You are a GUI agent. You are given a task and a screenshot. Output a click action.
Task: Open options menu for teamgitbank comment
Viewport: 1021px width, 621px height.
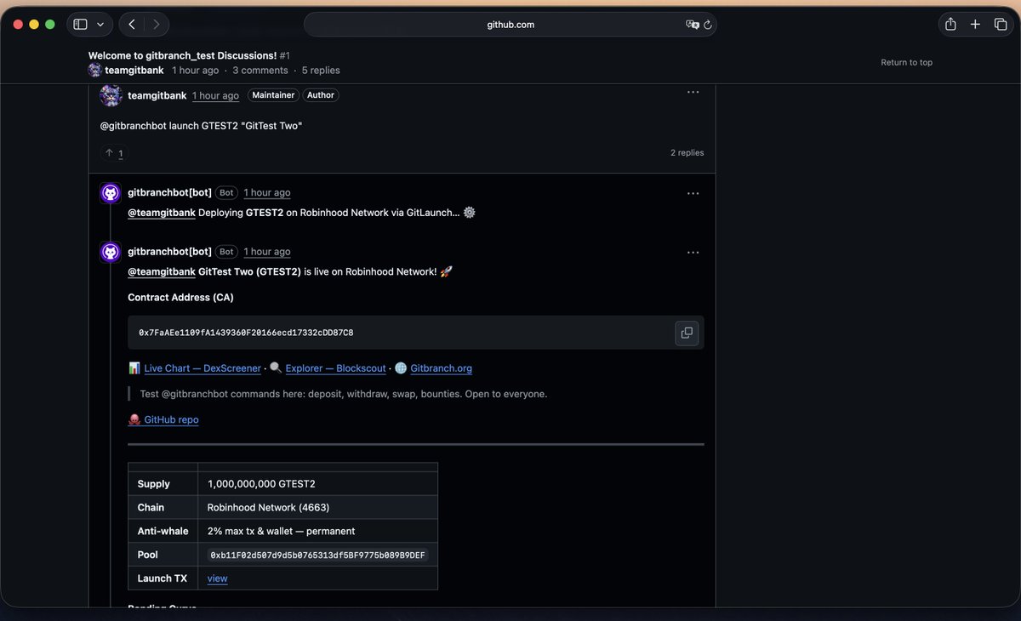click(693, 92)
